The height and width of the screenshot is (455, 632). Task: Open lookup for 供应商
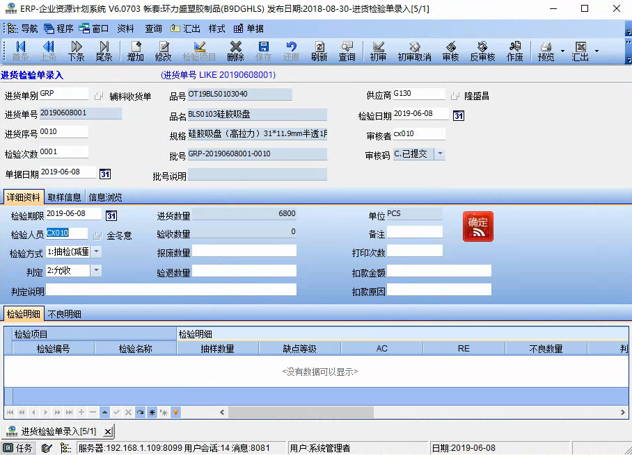[x=455, y=96]
